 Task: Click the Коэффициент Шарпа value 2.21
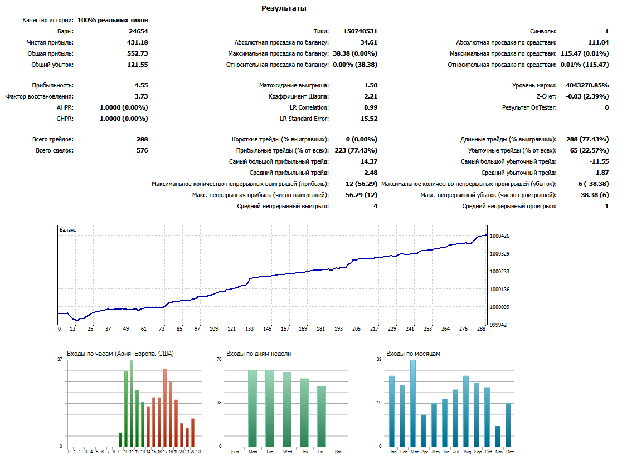(x=370, y=96)
